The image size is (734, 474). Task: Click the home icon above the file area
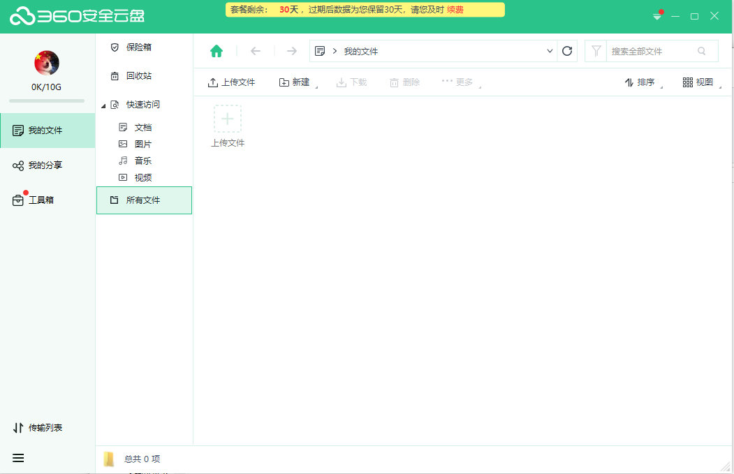pos(216,51)
